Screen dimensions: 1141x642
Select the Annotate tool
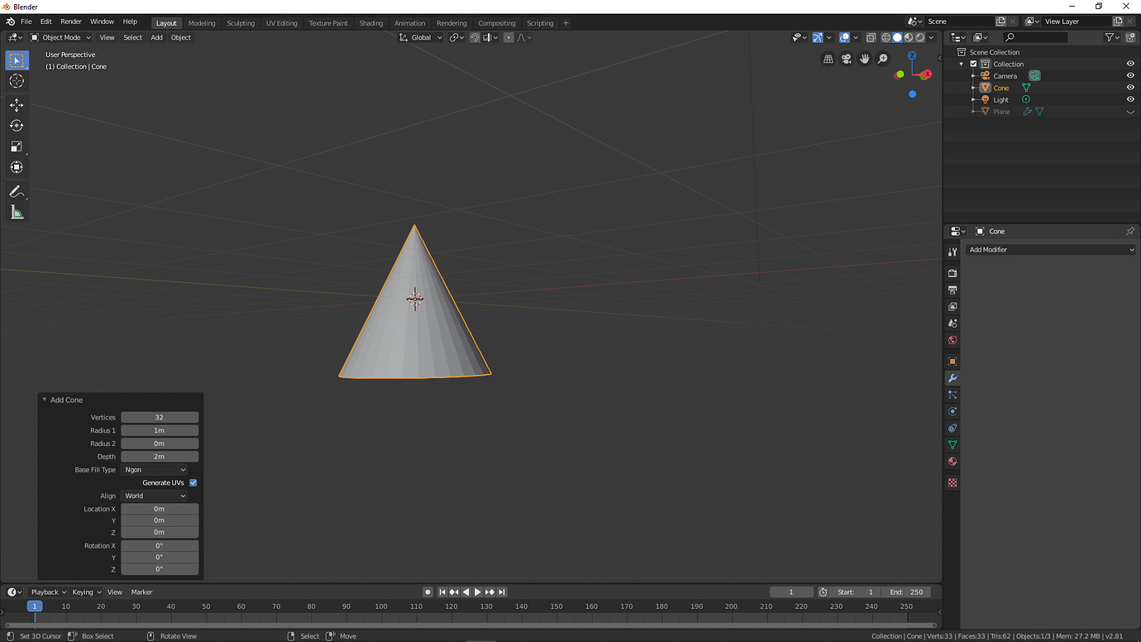click(x=17, y=191)
